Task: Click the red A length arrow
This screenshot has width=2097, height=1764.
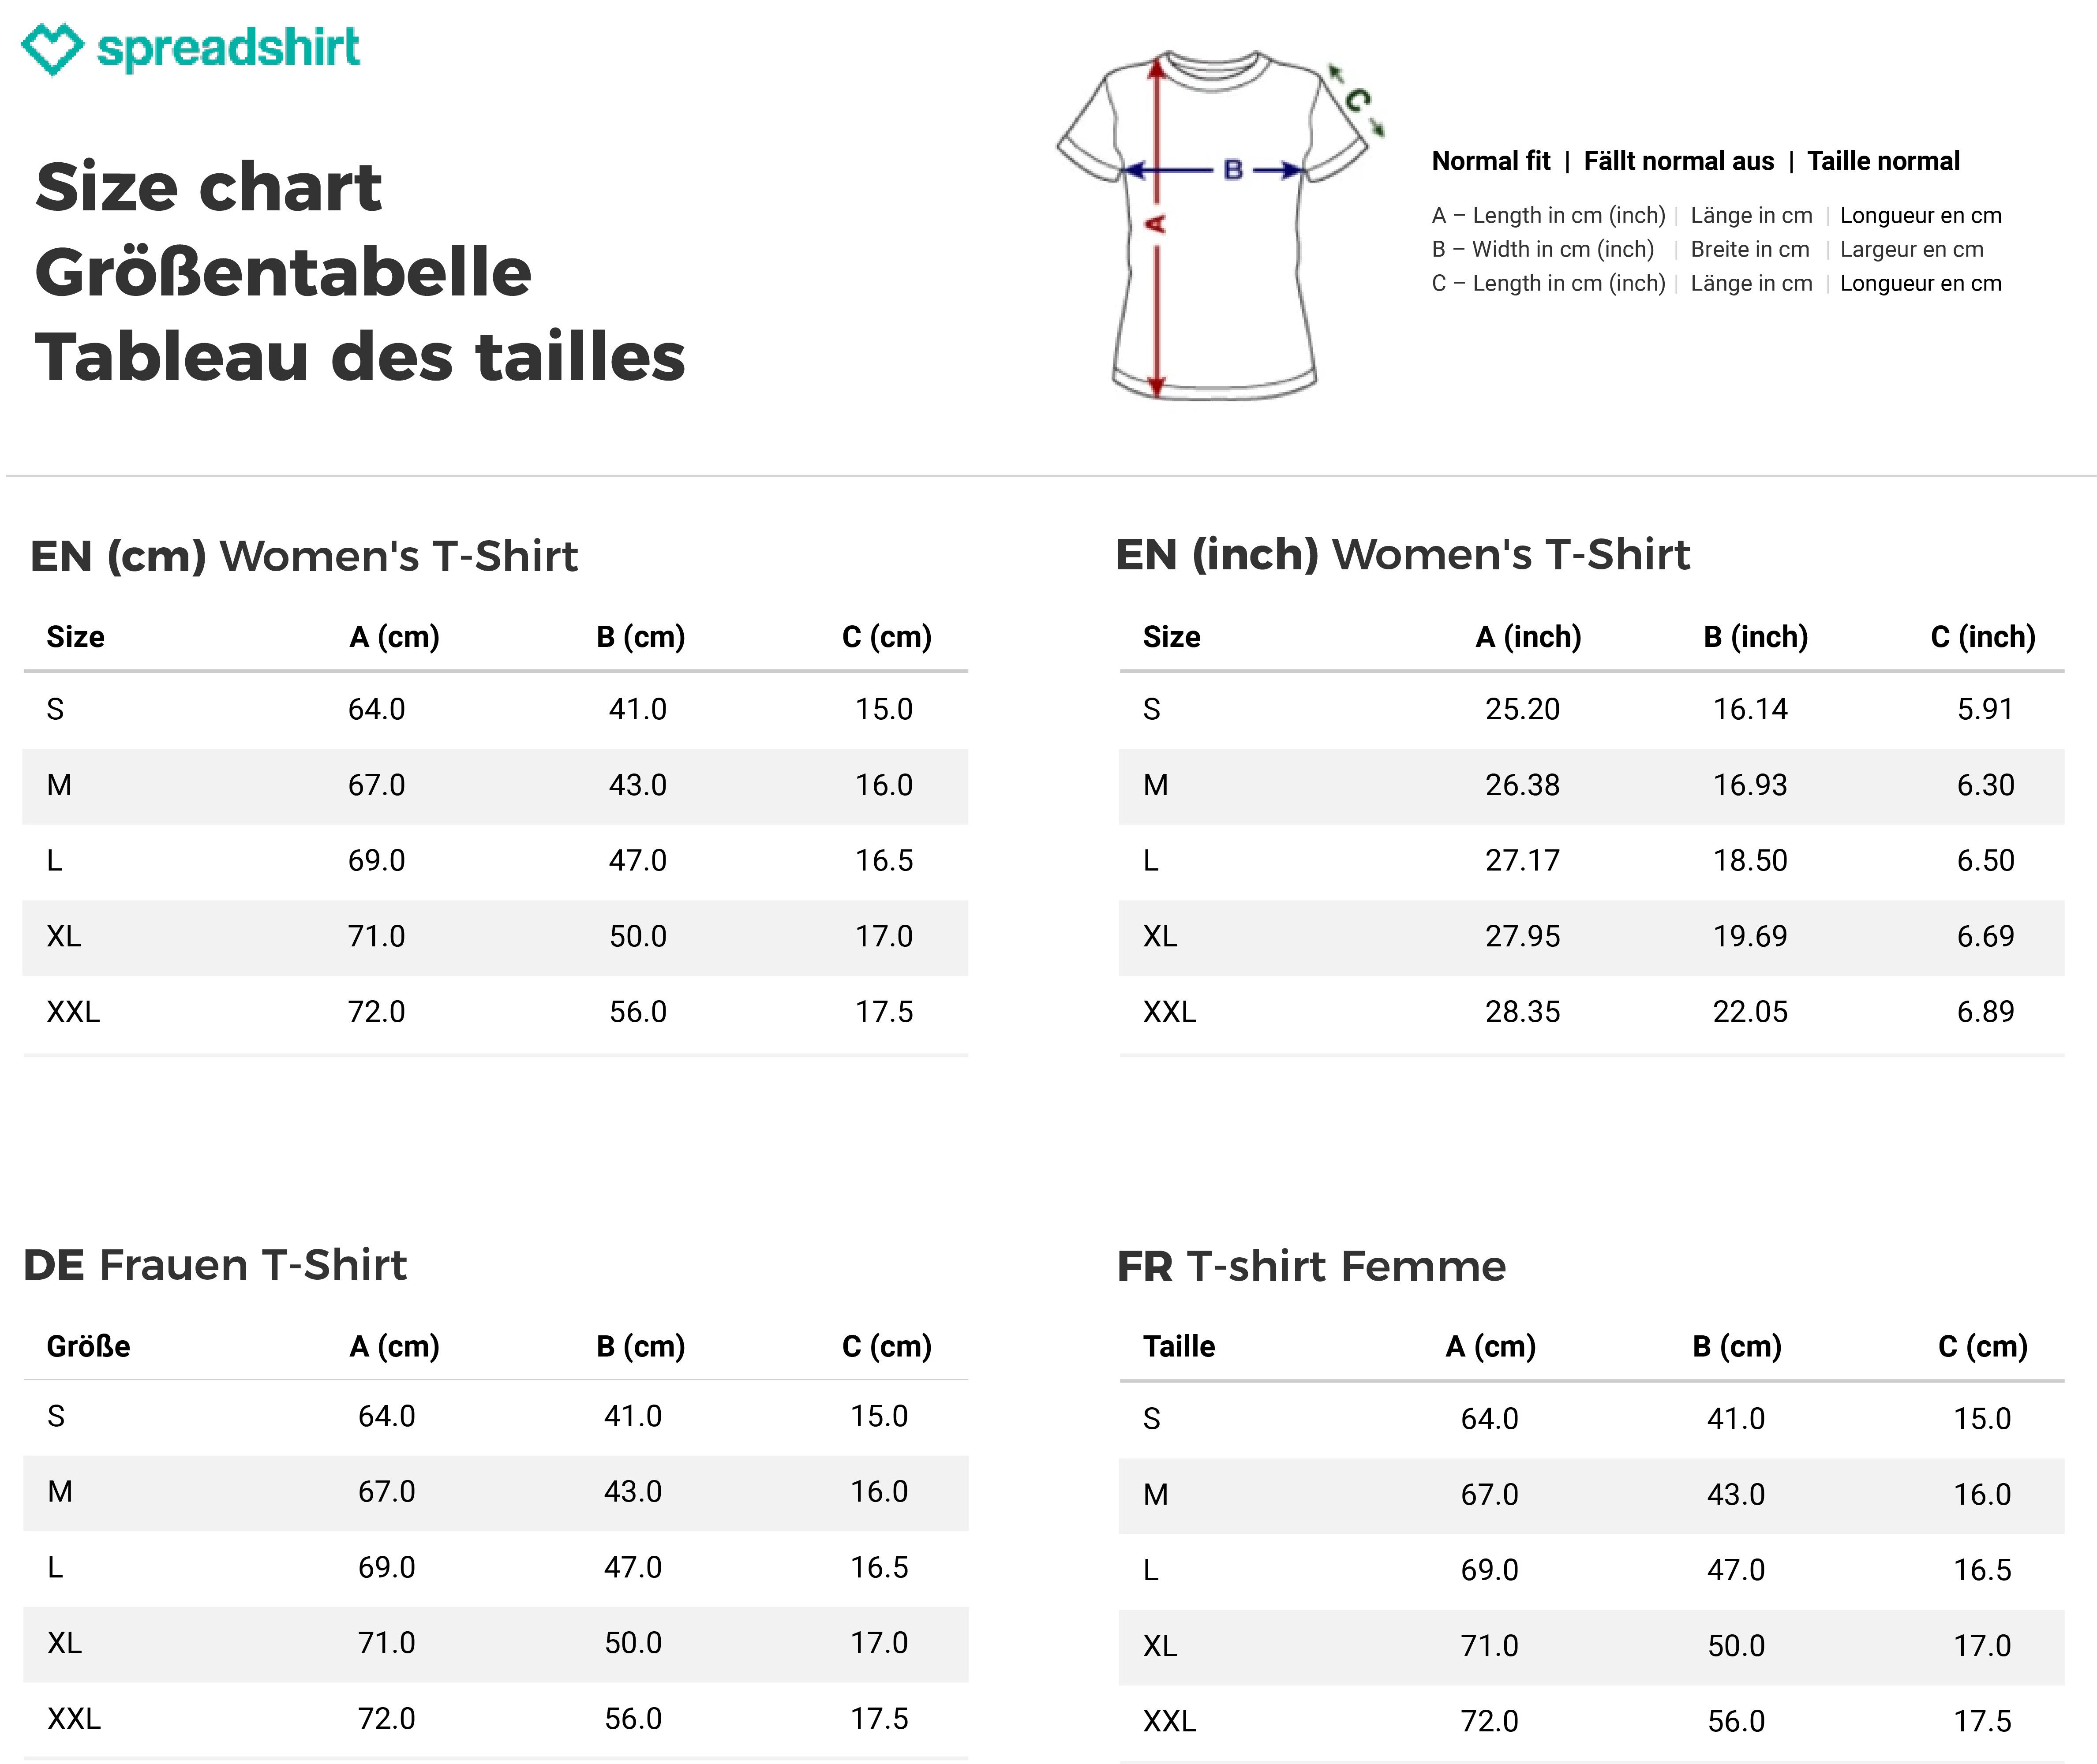Action: click(1156, 226)
